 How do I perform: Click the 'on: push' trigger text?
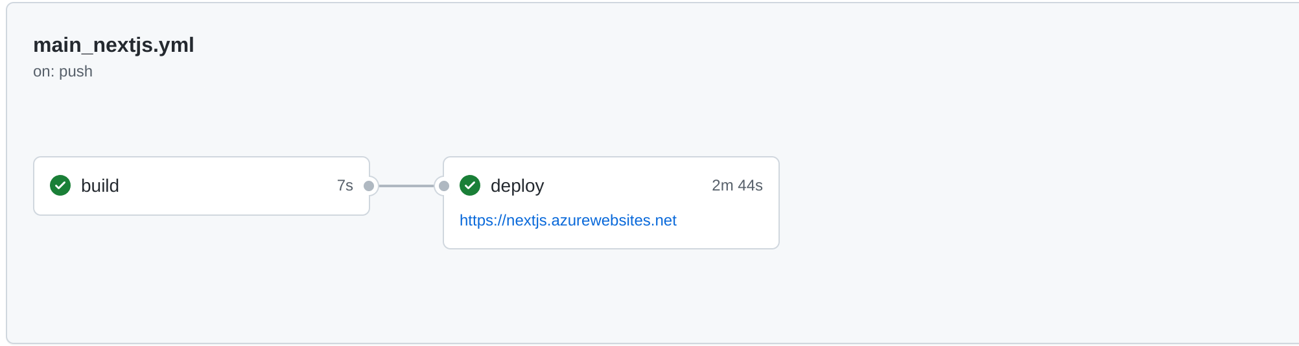(x=63, y=71)
